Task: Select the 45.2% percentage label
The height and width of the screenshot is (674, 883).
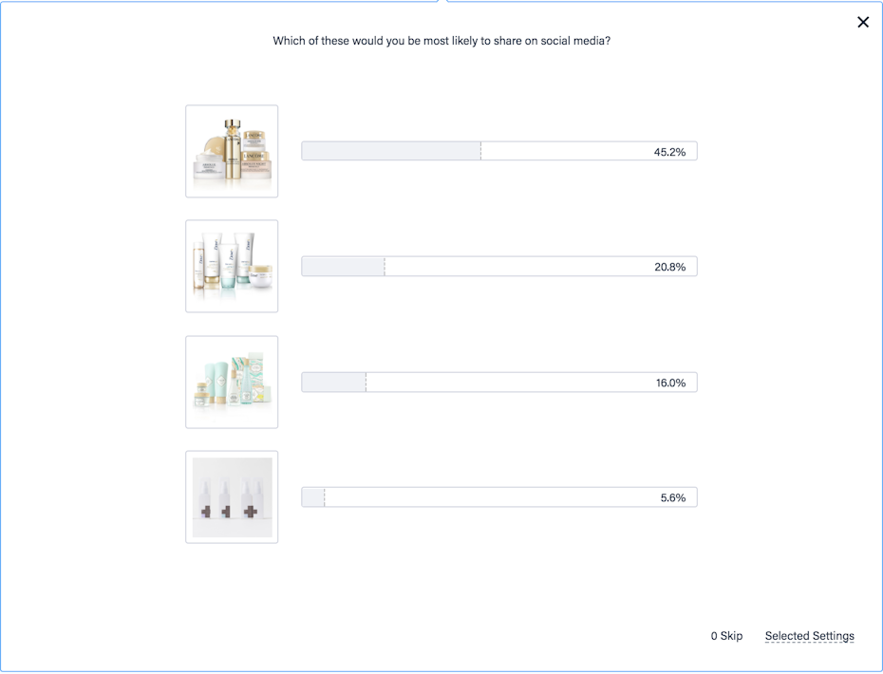Action: coord(670,150)
